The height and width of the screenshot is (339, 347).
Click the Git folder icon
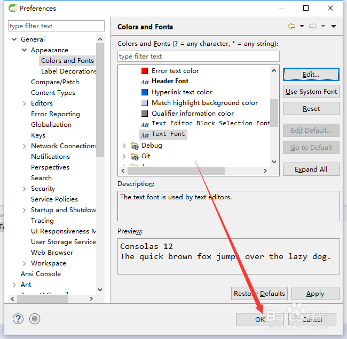(x=135, y=157)
